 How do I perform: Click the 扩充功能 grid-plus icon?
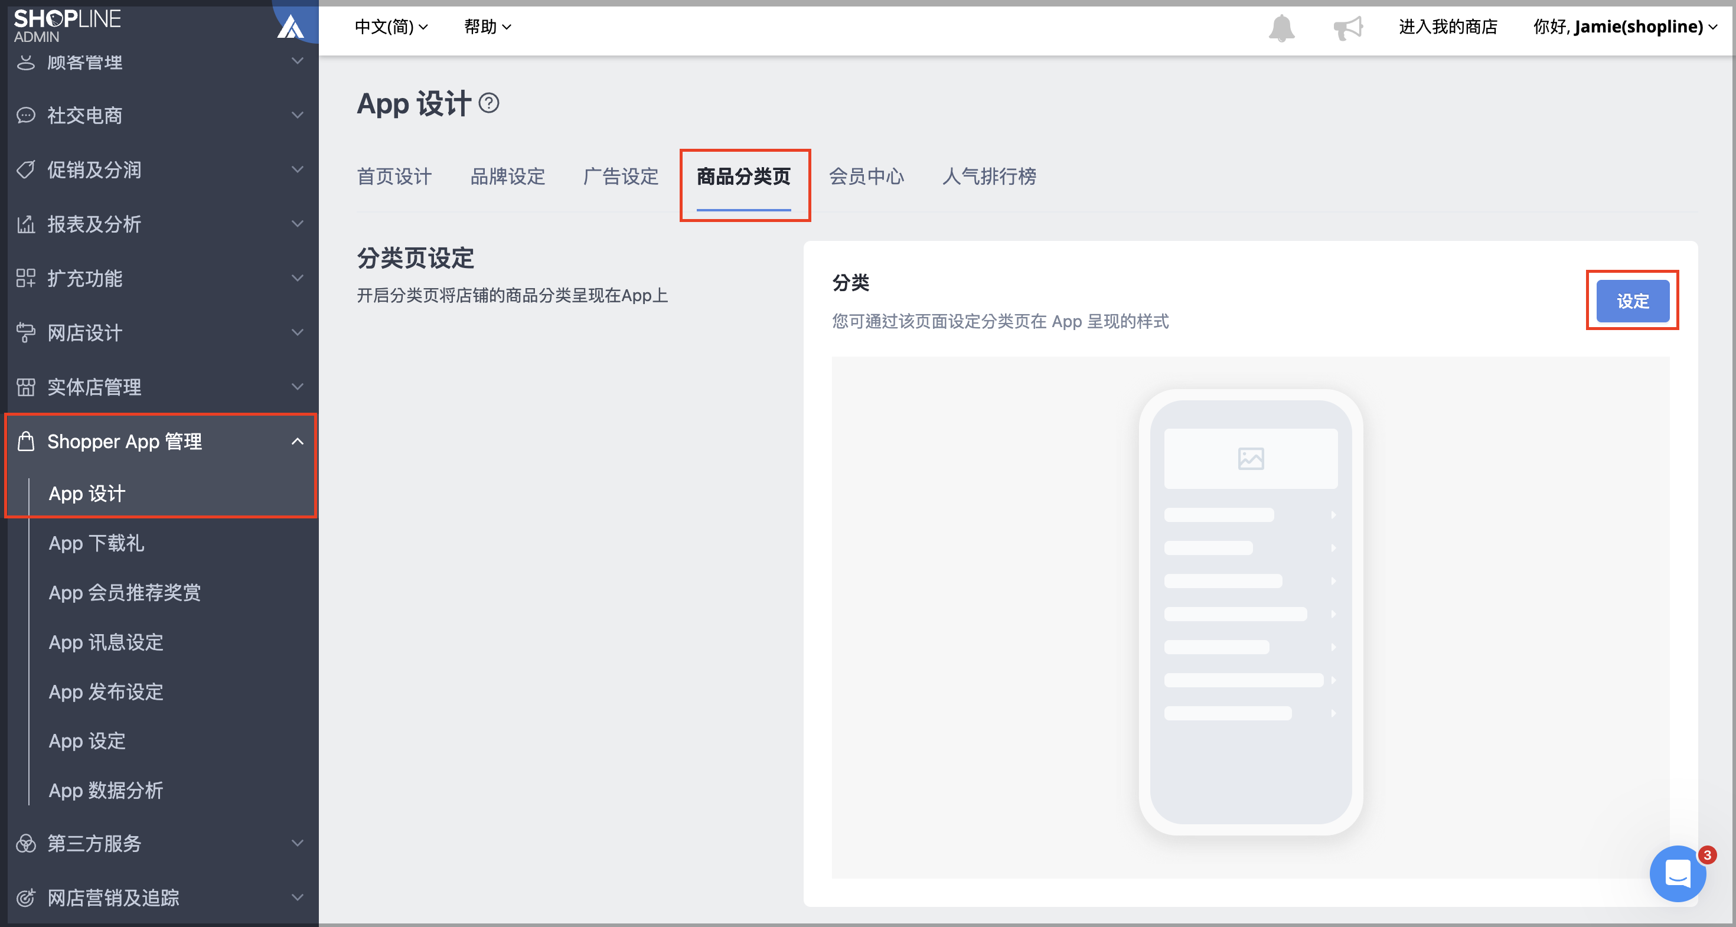pyautogui.click(x=25, y=278)
